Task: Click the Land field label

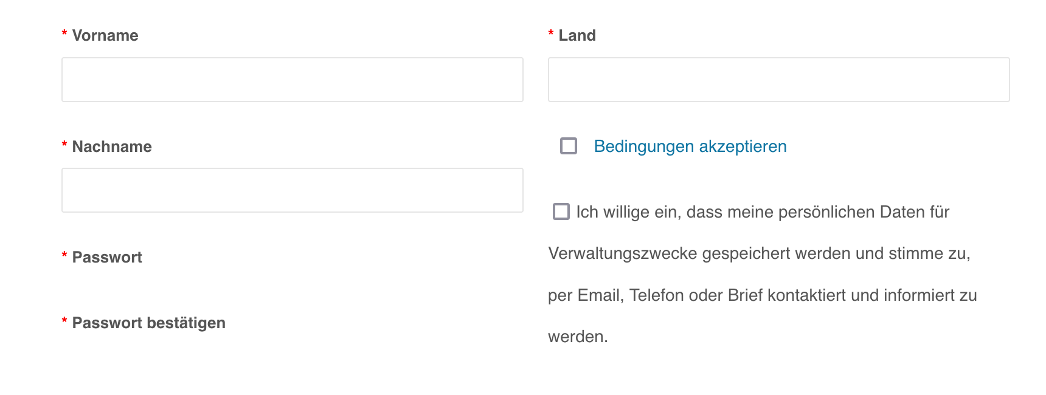Action: pyautogui.click(x=577, y=35)
